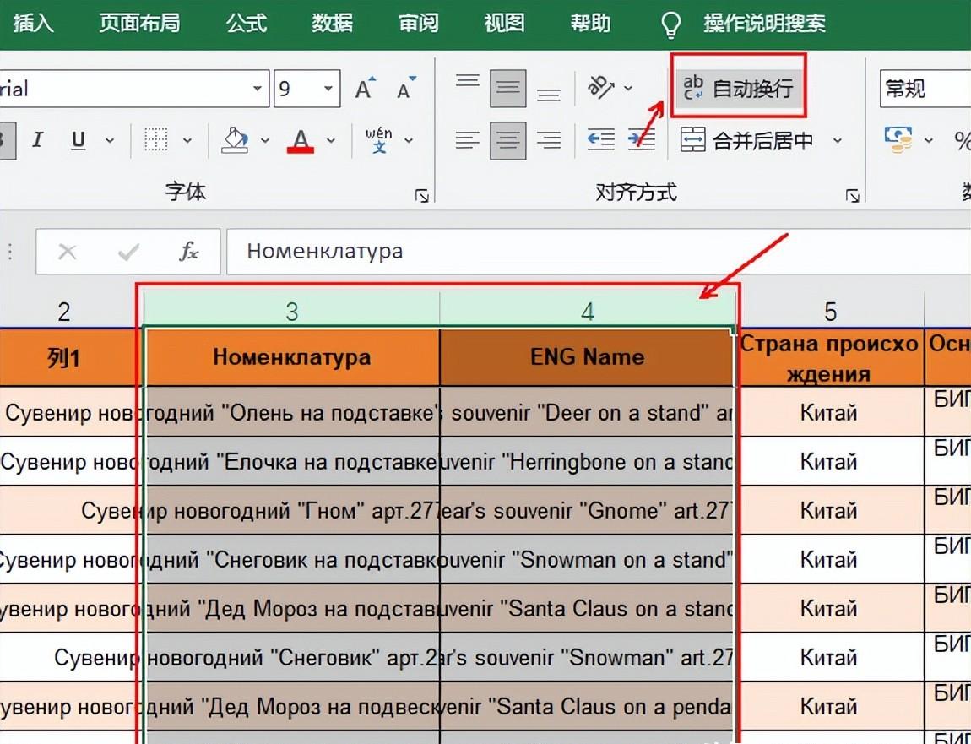Open the 审阅 tab
The image size is (971, 744).
(x=418, y=24)
